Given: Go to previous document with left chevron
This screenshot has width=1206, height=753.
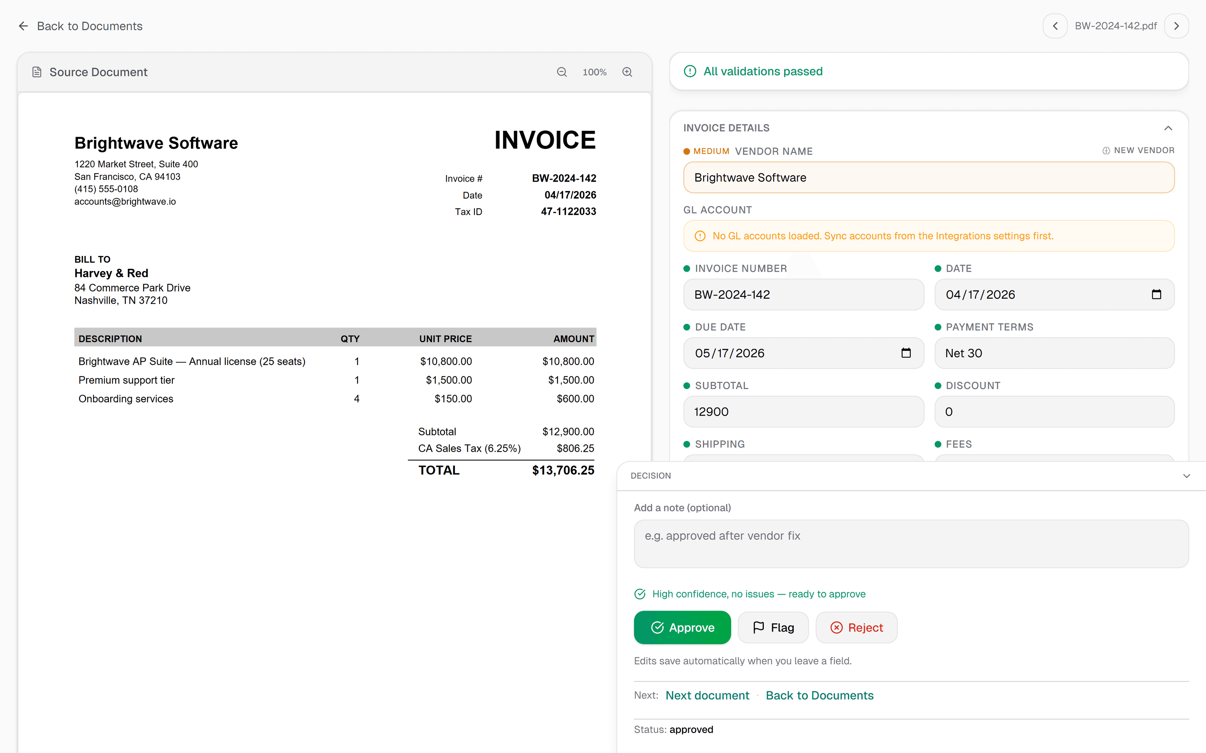Looking at the screenshot, I should [1055, 26].
